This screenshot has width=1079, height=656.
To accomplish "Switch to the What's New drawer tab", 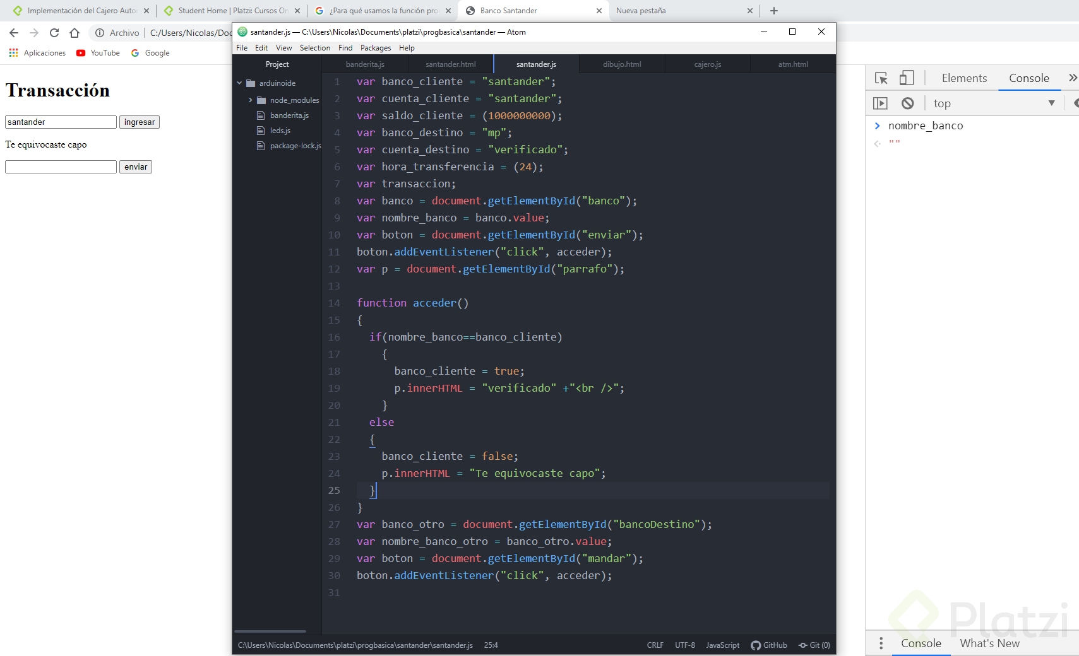I will (x=989, y=643).
